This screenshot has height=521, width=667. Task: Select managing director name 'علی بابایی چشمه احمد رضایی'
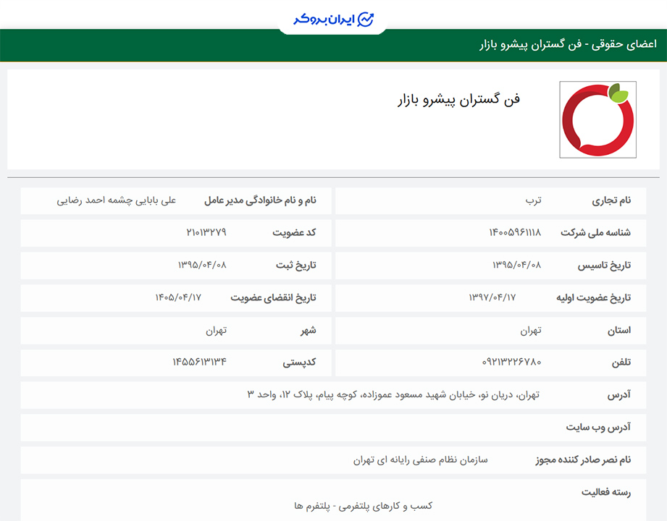116,200
